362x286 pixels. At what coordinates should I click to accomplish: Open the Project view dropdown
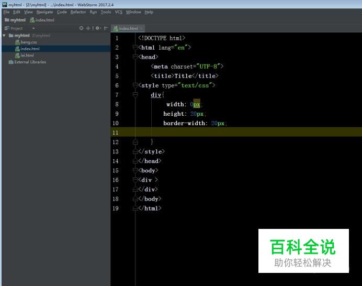coord(33,28)
